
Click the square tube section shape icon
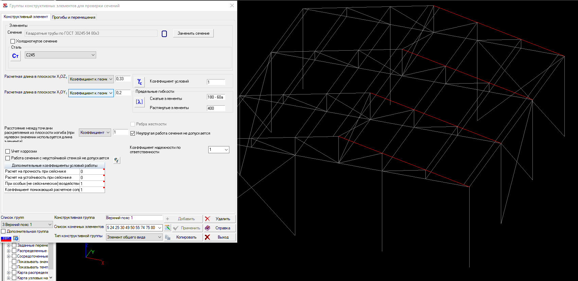(x=164, y=34)
